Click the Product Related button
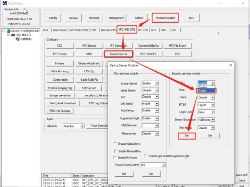This screenshot has height=187, width=250. (x=165, y=18)
